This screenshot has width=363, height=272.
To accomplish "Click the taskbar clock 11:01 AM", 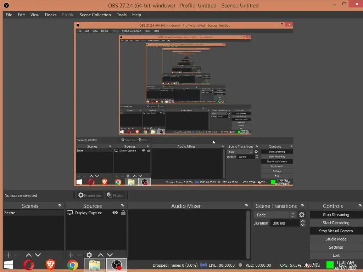I will 345,262.
